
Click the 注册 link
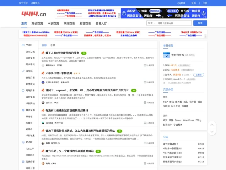[x=205, y=3]
